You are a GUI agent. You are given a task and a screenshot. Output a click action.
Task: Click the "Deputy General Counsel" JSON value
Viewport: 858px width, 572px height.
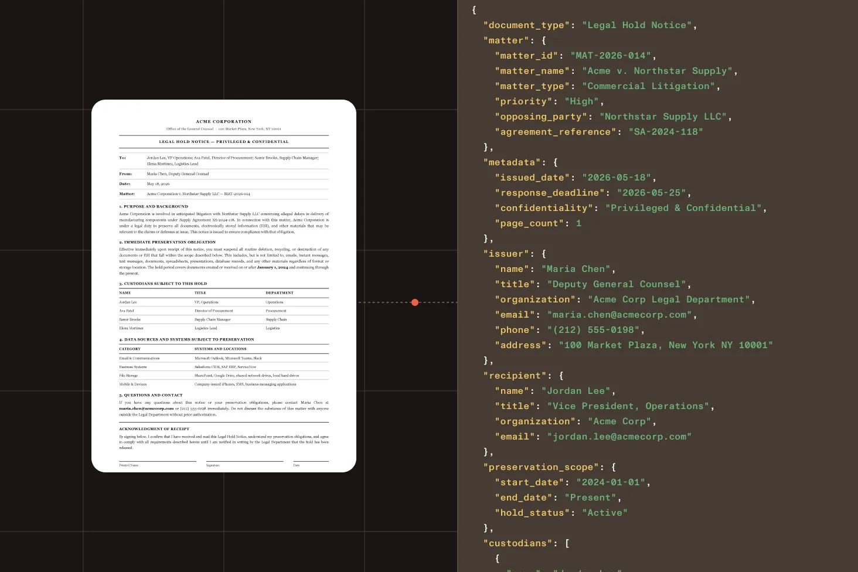tap(617, 284)
